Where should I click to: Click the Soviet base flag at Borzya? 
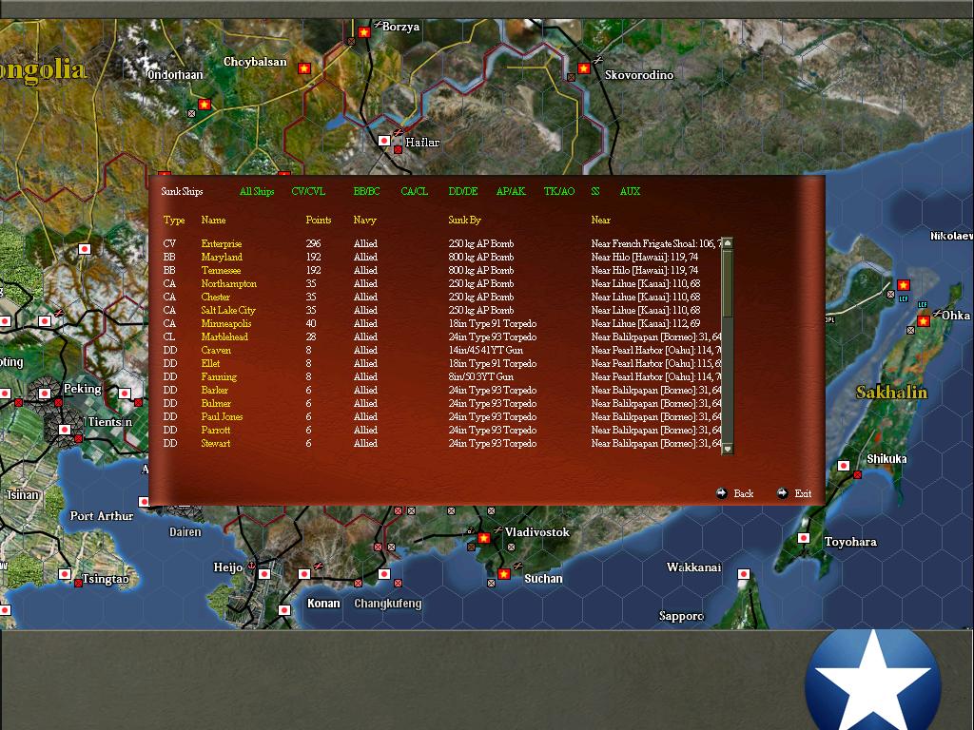coord(364,31)
